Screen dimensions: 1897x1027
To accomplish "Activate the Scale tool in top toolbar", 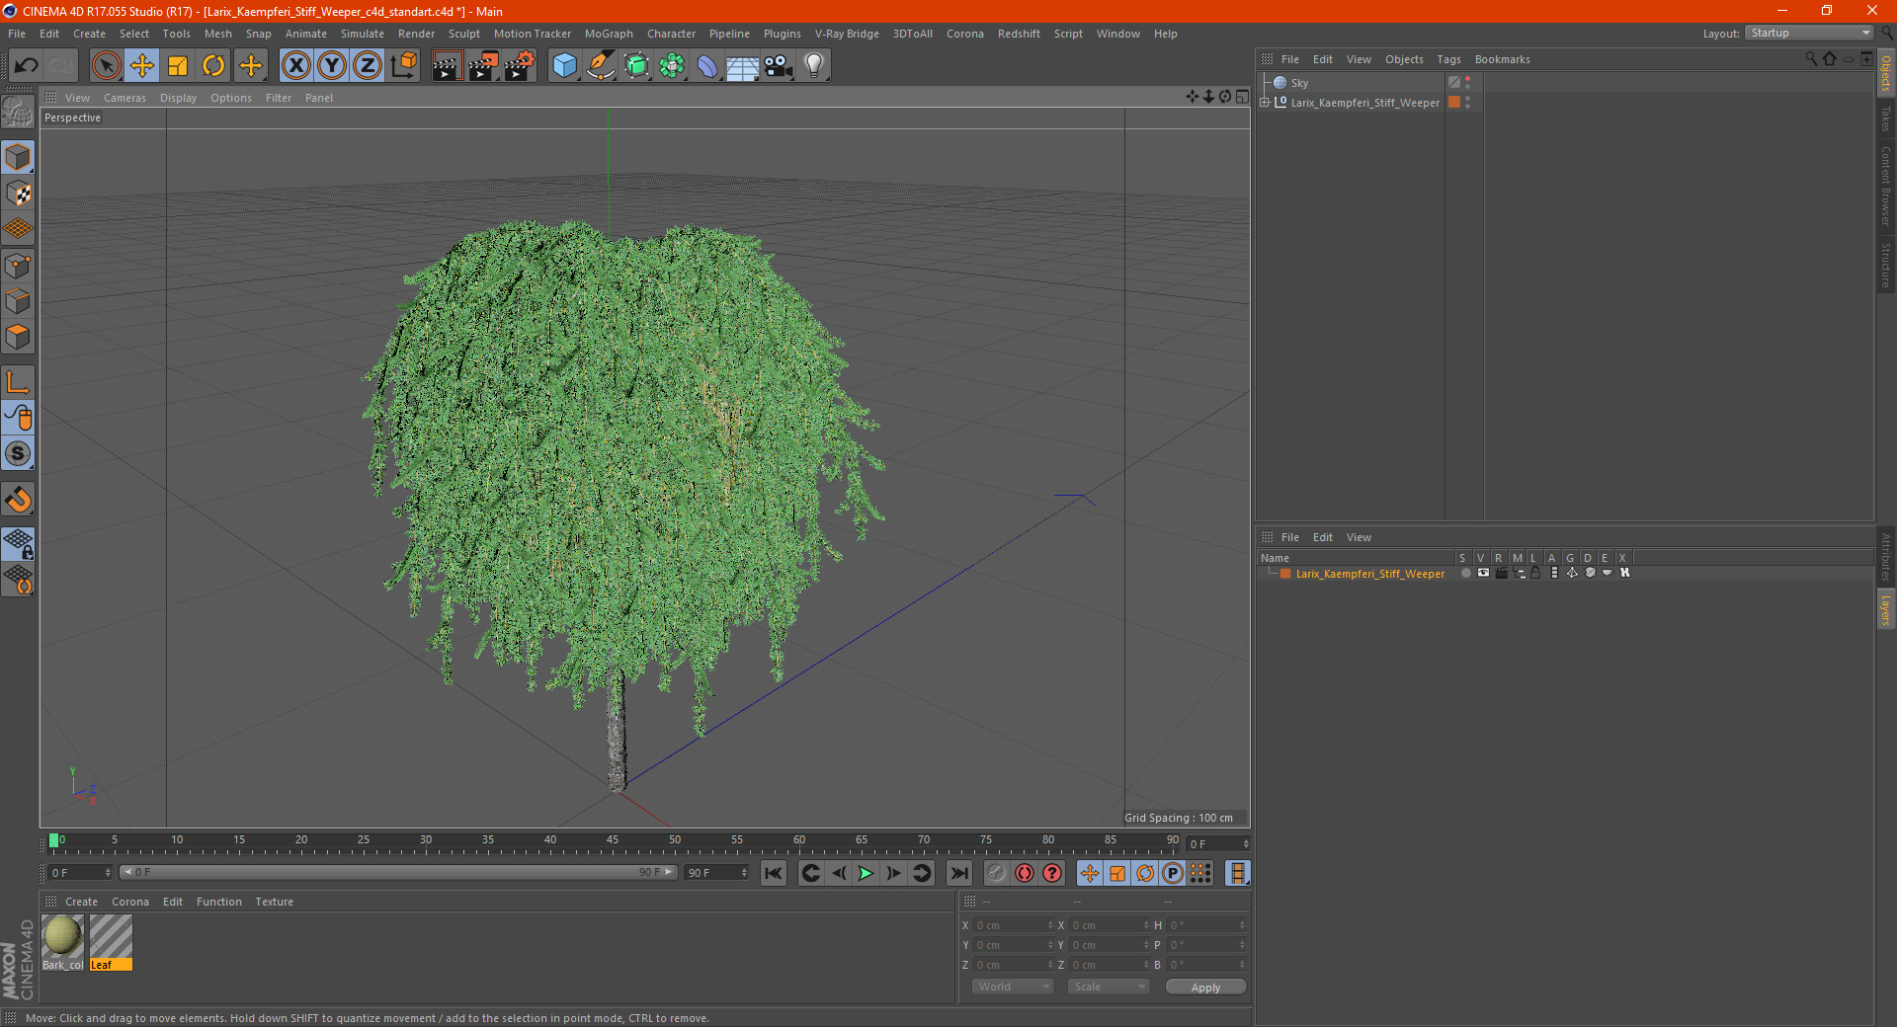I will click(178, 66).
